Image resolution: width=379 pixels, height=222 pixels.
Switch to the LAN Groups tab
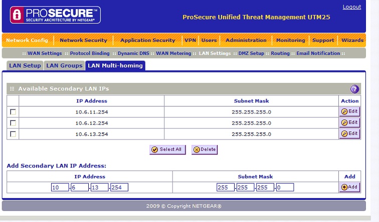(x=64, y=65)
